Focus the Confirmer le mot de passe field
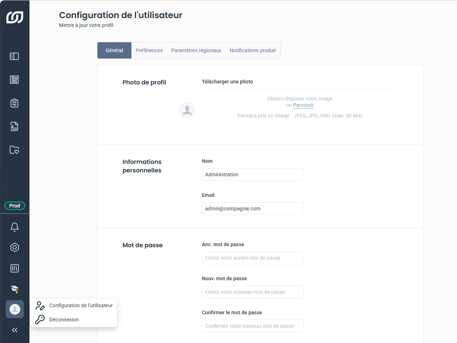Image resolution: width=457 pixels, height=343 pixels. pyautogui.click(x=253, y=326)
